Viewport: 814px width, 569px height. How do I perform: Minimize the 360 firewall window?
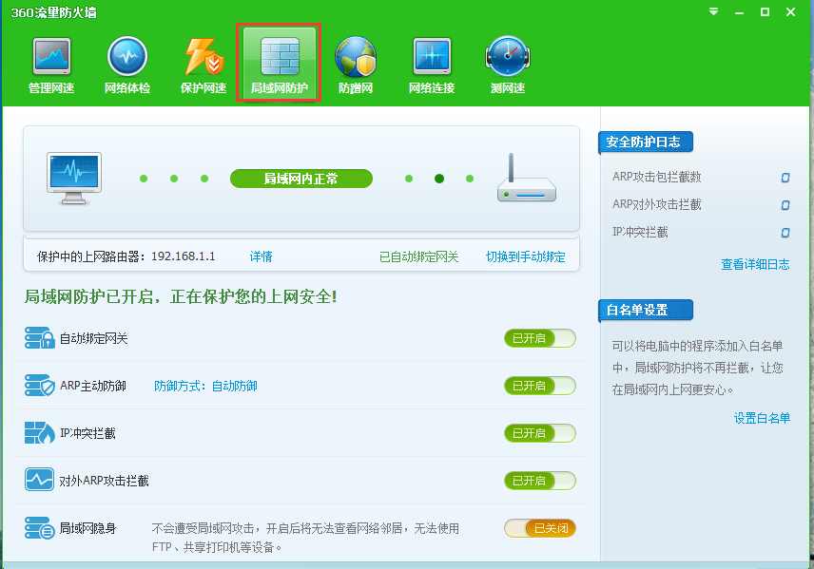click(x=739, y=12)
